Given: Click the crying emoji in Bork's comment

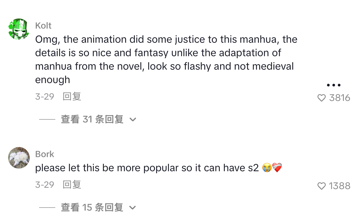Looking at the screenshot, I should 266,168.
